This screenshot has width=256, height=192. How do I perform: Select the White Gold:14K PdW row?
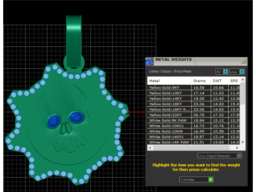click(x=194, y=142)
